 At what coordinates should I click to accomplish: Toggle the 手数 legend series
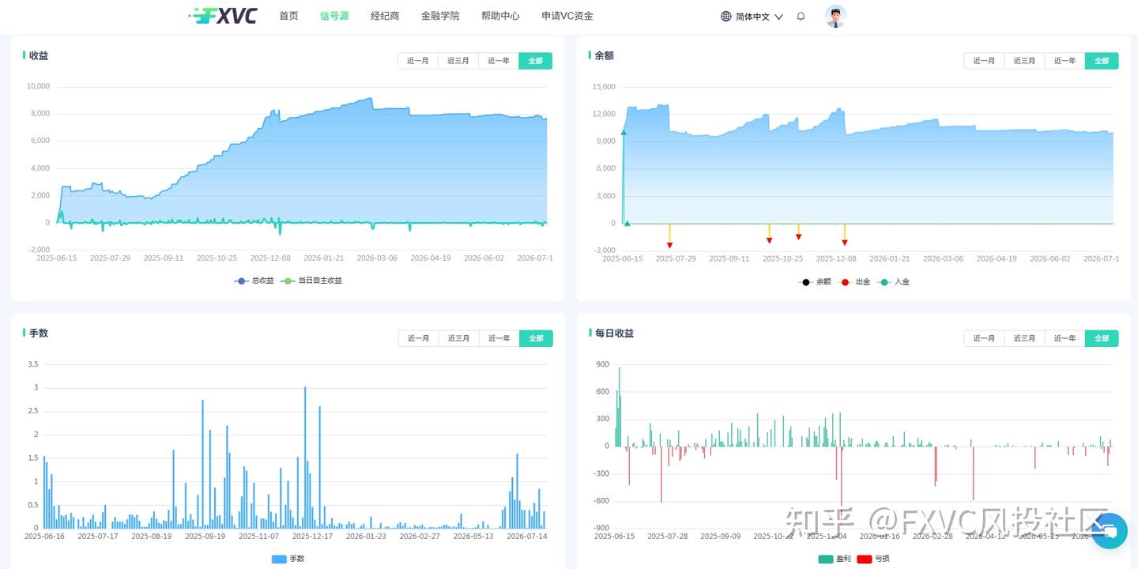tap(288, 559)
